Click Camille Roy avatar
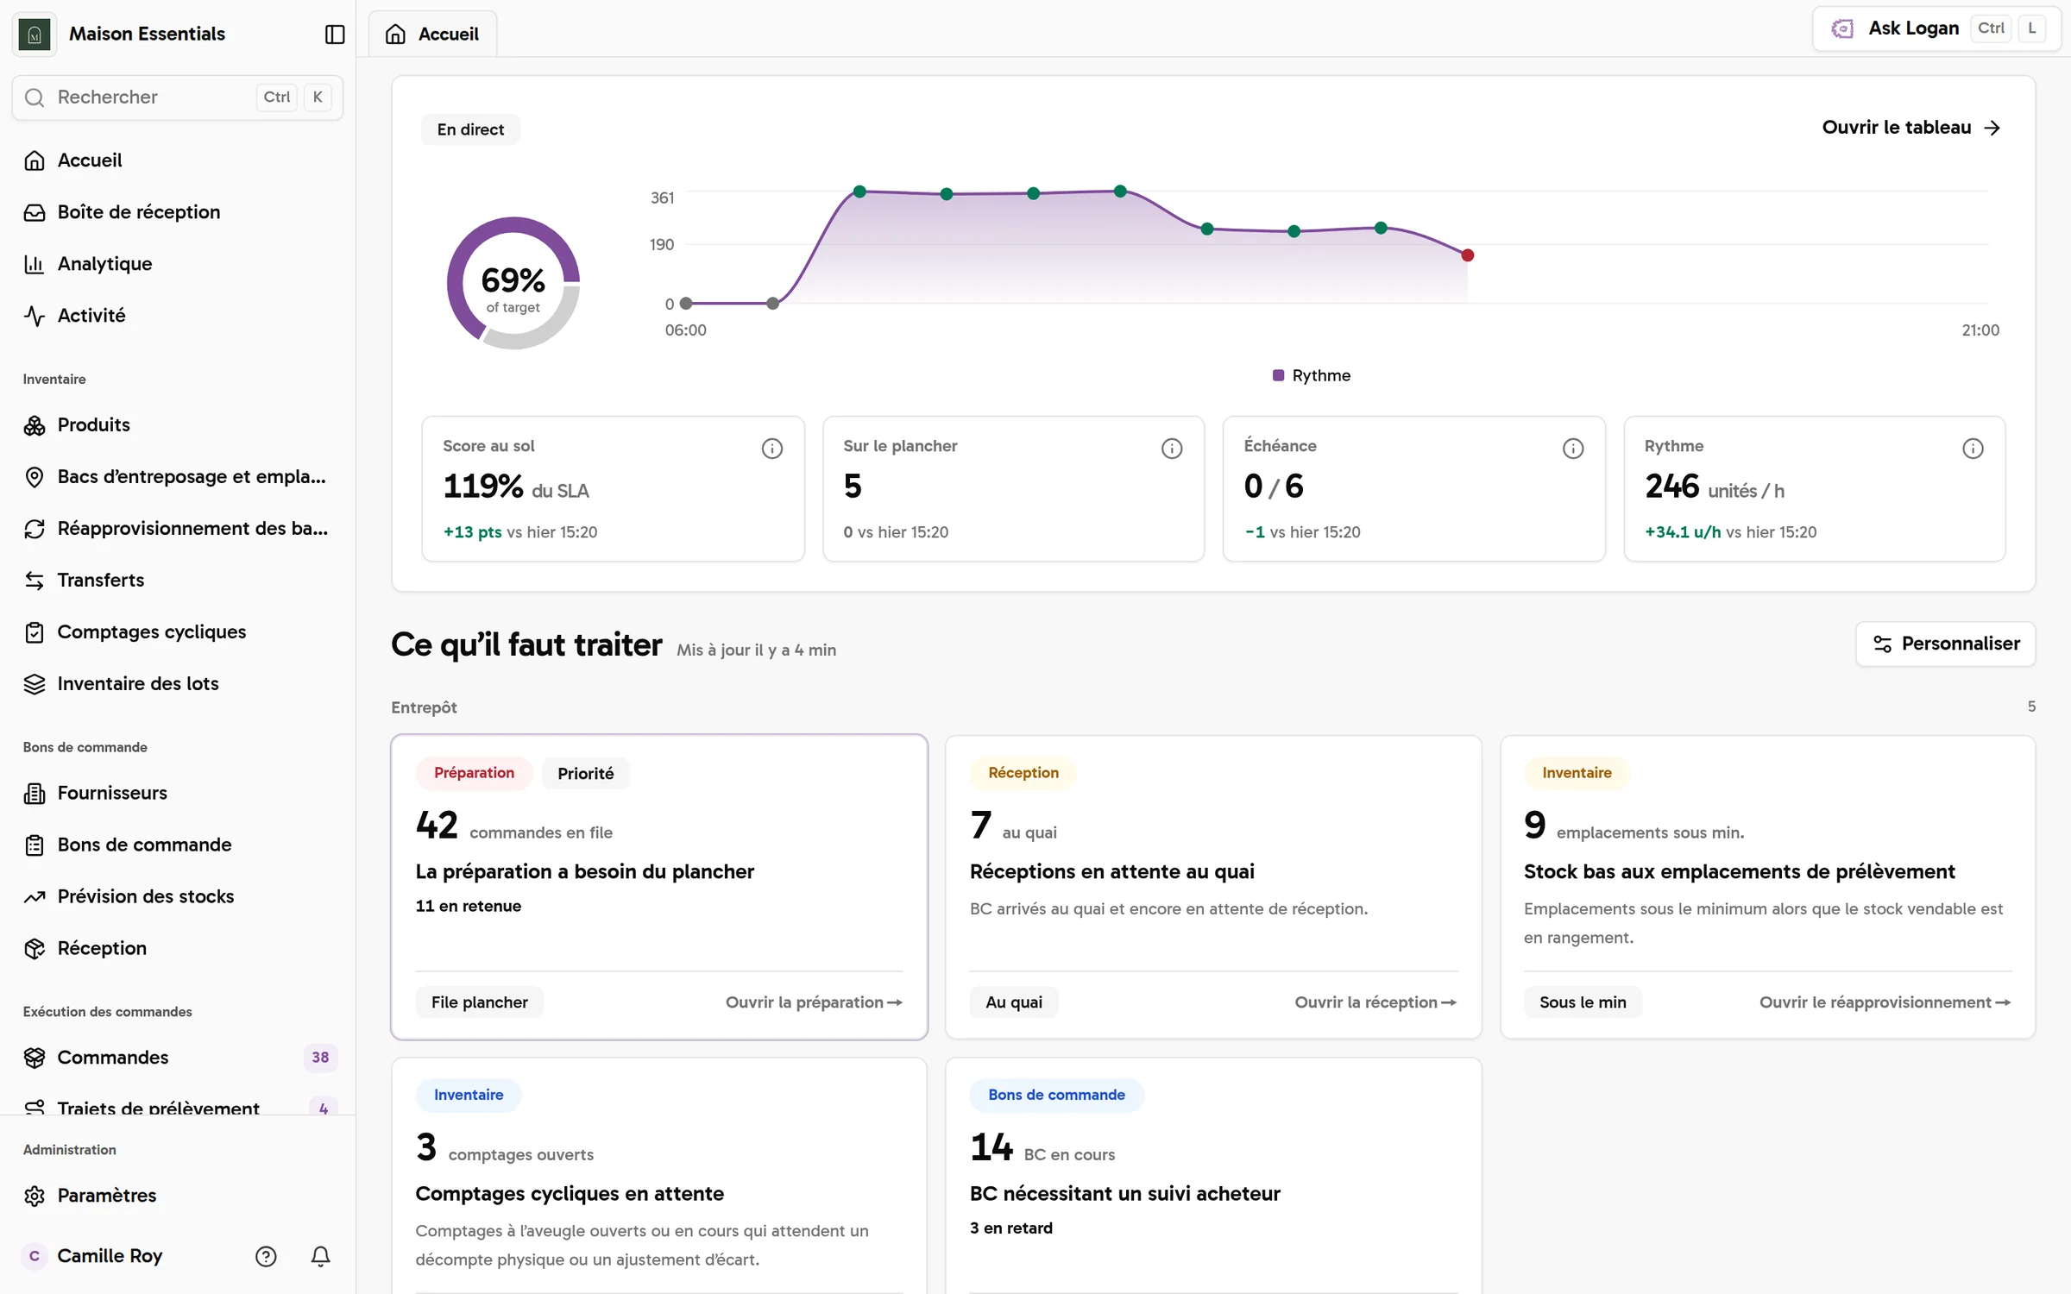The height and width of the screenshot is (1294, 2071). click(35, 1256)
